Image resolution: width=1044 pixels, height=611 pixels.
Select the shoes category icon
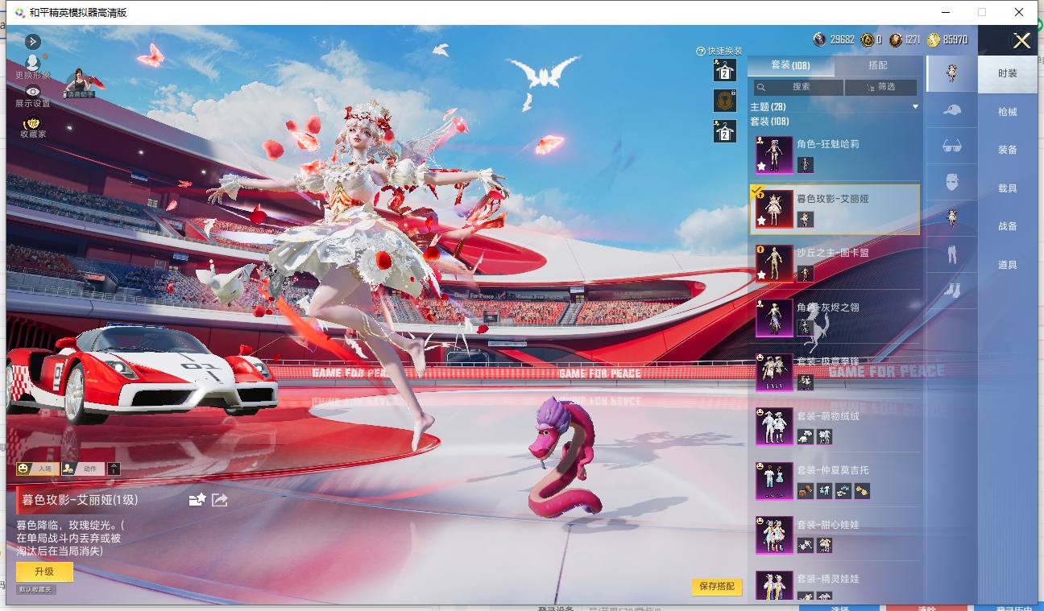click(951, 291)
